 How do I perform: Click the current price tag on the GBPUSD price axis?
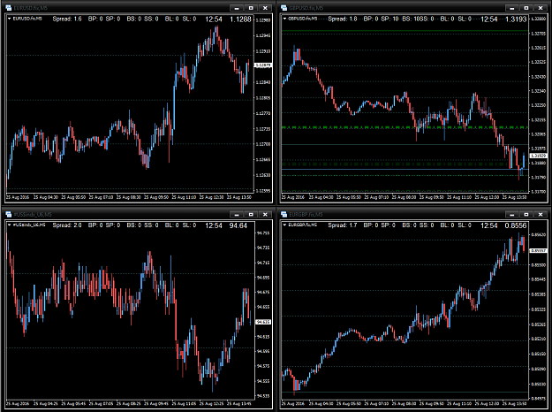point(539,156)
